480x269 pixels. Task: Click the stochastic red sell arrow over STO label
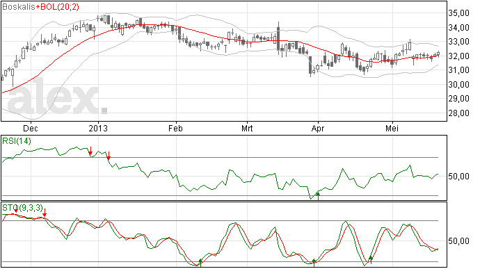click(x=16, y=209)
